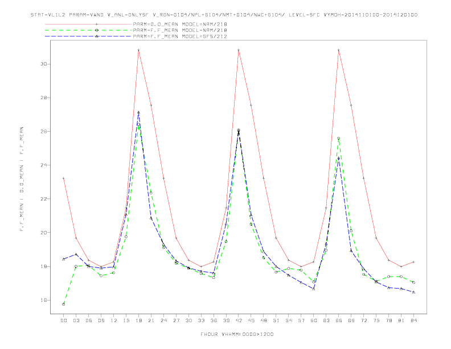Click x-axis forecast hour label 81
Screen dimensions: 451x349
click(401, 320)
